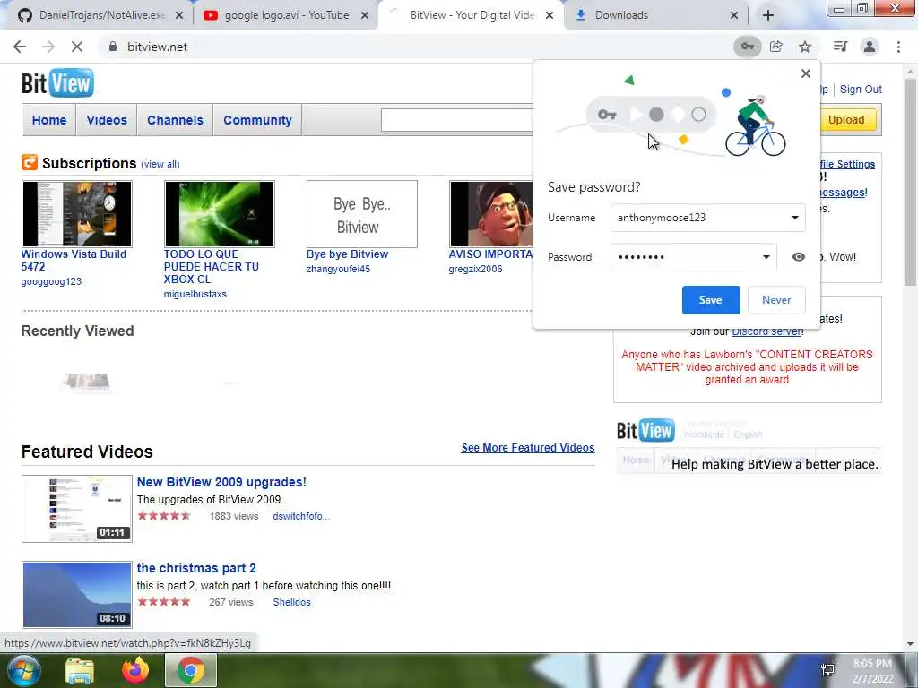Click the yellow Upload button
918x688 pixels.
coord(848,120)
